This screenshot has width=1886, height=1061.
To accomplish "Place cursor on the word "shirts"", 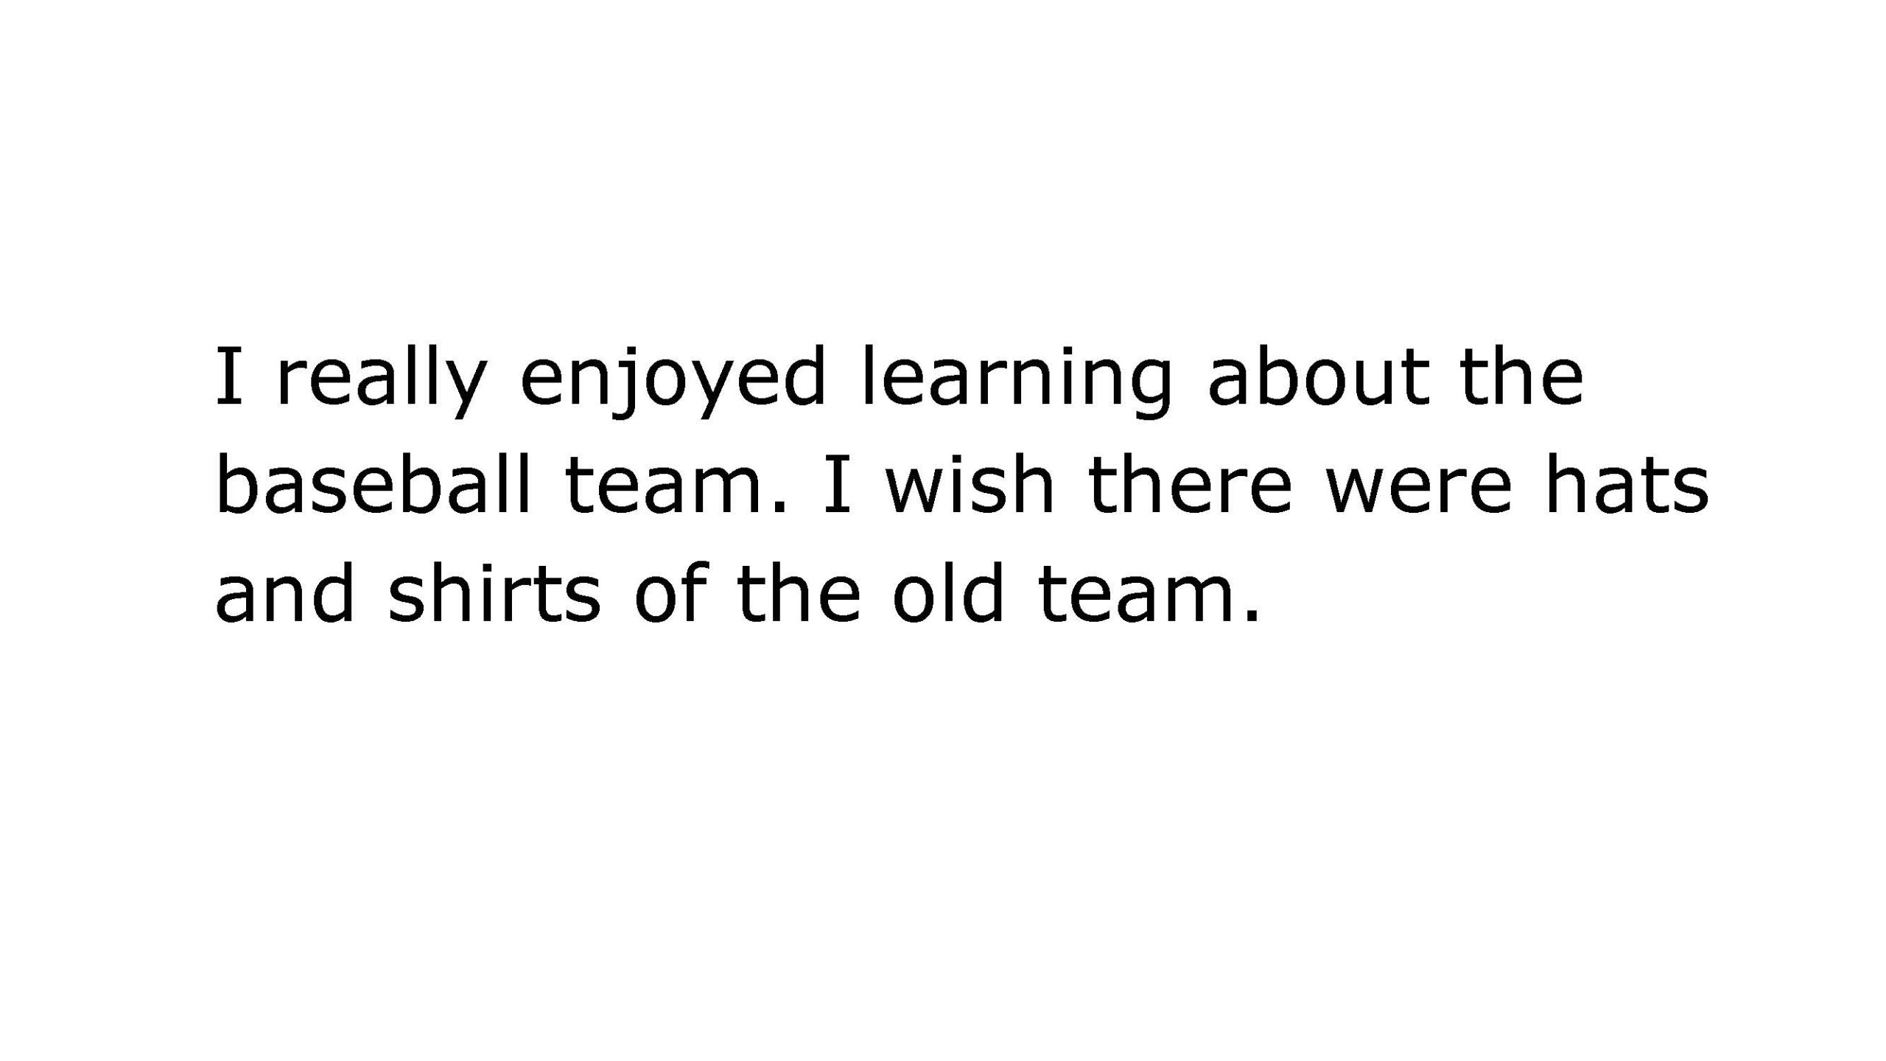I will tap(494, 595).
